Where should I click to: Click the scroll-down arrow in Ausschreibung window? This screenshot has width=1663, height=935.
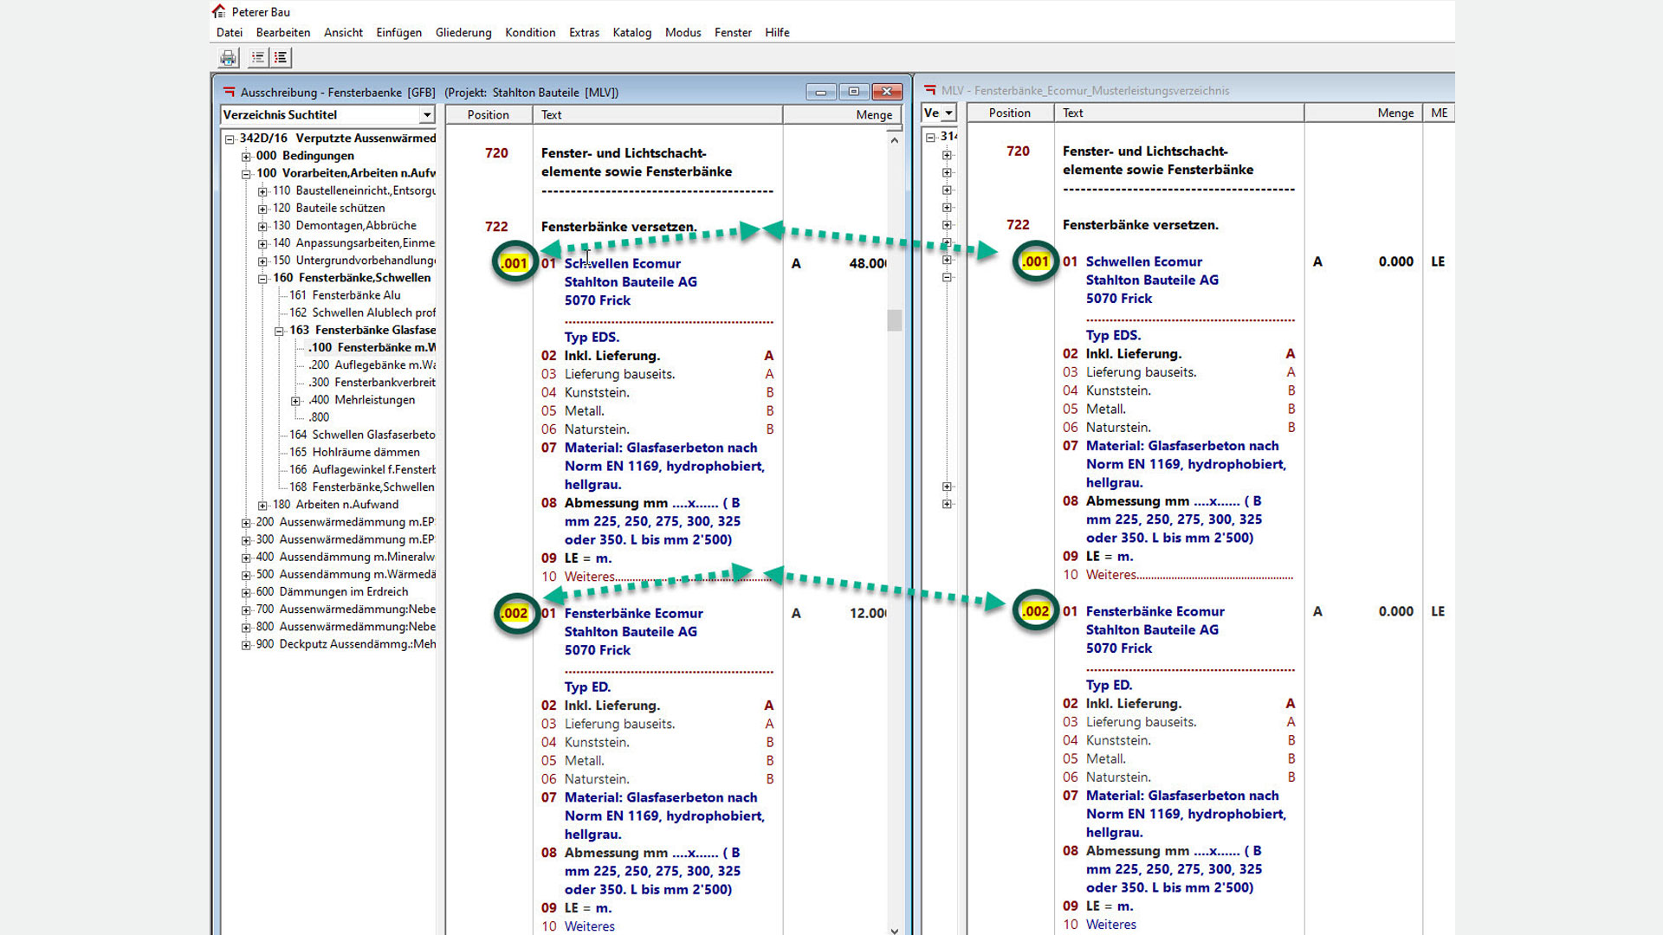click(x=895, y=930)
